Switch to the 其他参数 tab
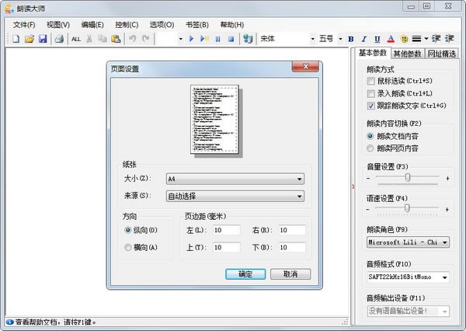This screenshot has width=466, height=331. 408,54
